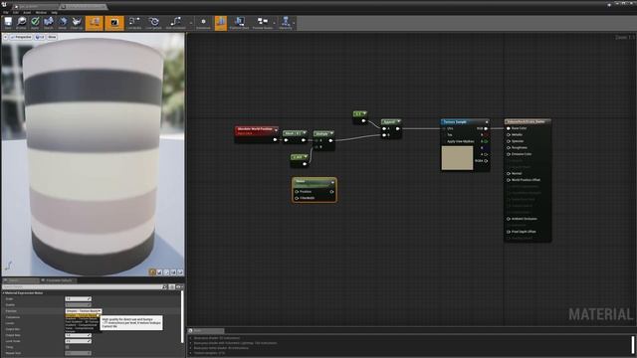Open the File menu
Viewport: 637px width, 358px height.
[6, 13]
